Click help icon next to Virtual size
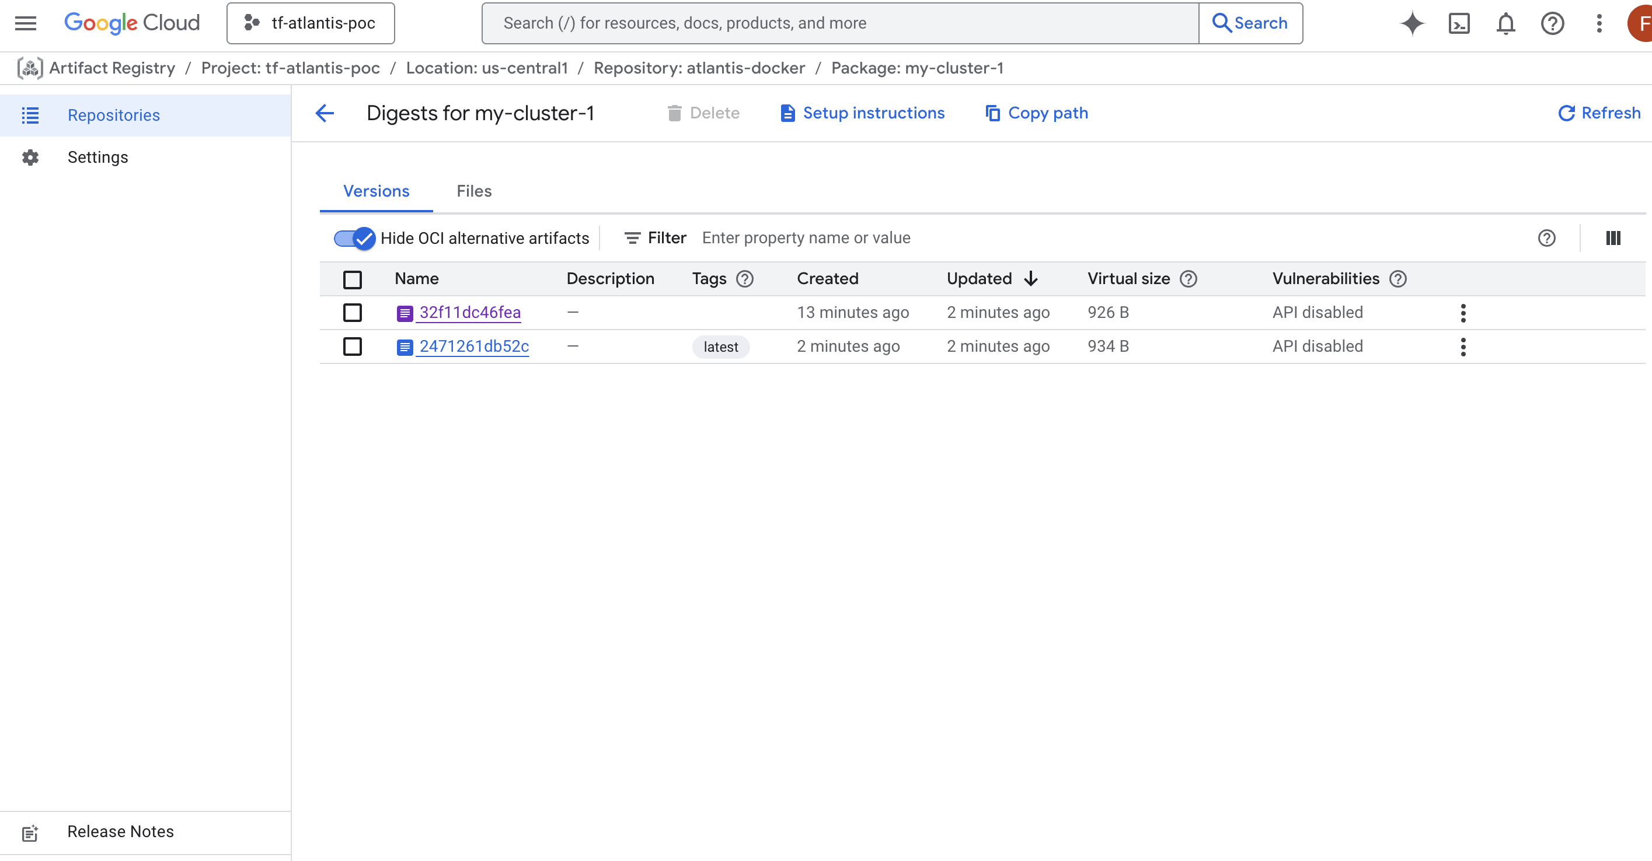The image size is (1652, 861). pos(1188,279)
